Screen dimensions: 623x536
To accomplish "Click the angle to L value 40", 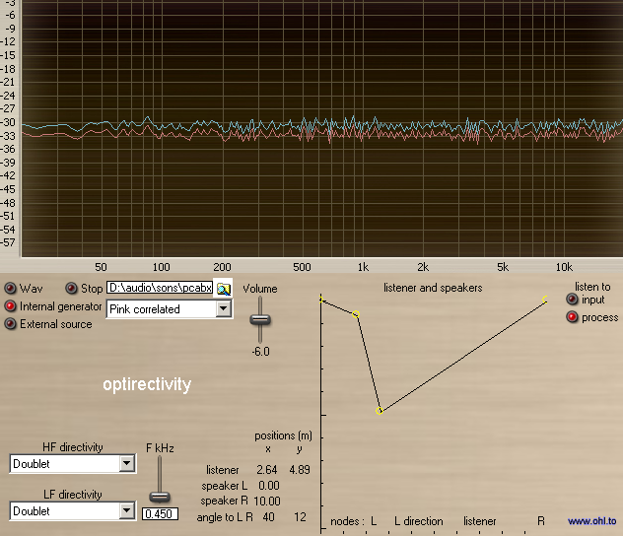I will (268, 517).
